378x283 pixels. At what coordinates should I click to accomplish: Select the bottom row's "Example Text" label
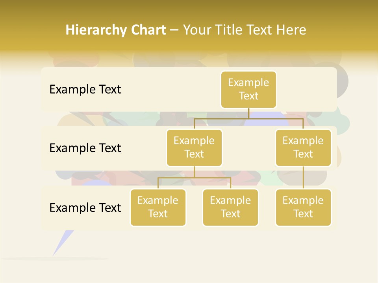(x=85, y=208)
